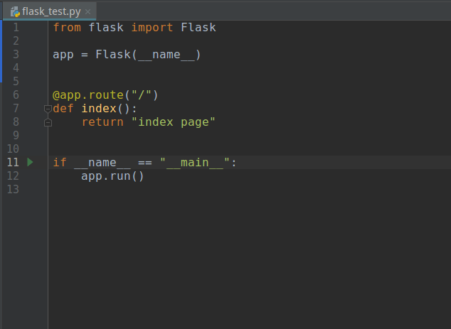Run script using green arrow on line 11

(x=30, y=162)
